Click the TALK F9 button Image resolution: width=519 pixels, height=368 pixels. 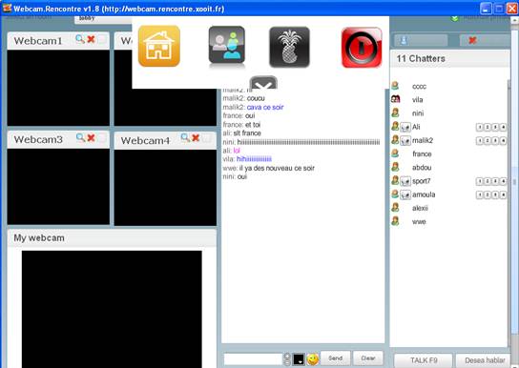pyautogui.click(x=424, y=360)
